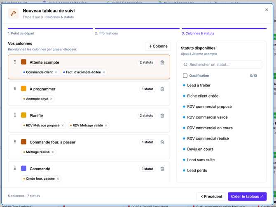This screenshot has width=276, height=207.
Task: Change color of Commande four. à passer column
Action: 23,142
